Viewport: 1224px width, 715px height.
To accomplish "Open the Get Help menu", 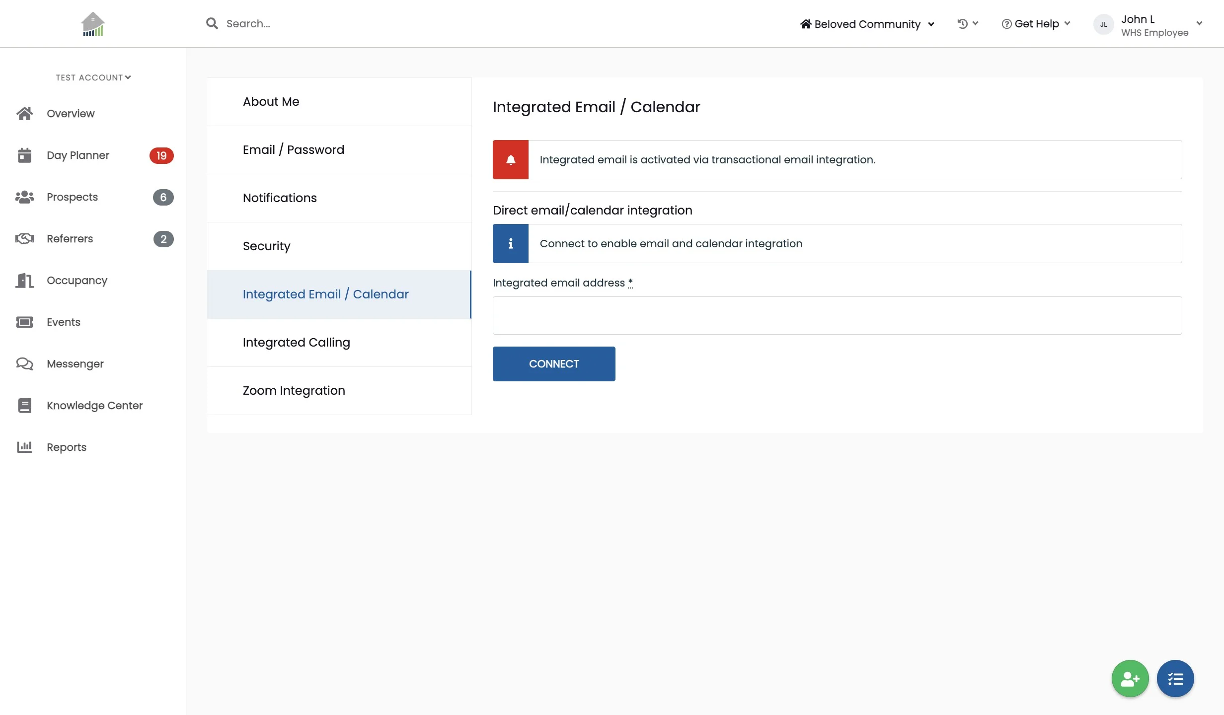I will click(x=1036, y=24).
